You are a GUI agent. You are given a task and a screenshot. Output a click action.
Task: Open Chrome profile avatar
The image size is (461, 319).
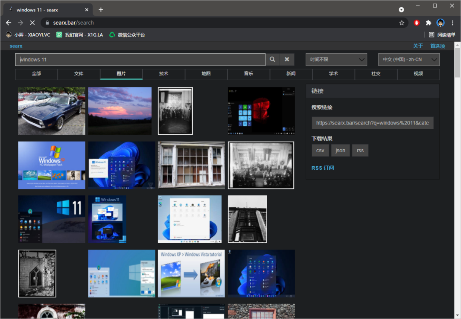(441, 23)
